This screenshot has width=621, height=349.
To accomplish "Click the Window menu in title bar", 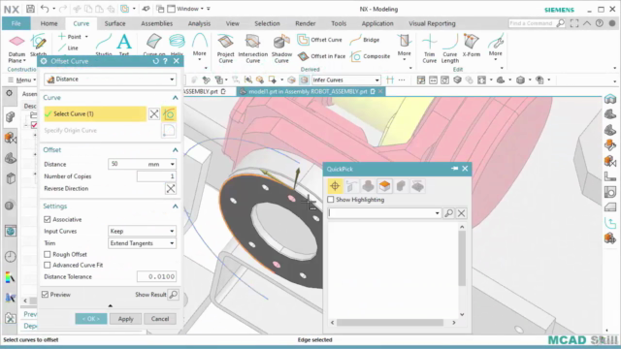I will click(187, 9).
